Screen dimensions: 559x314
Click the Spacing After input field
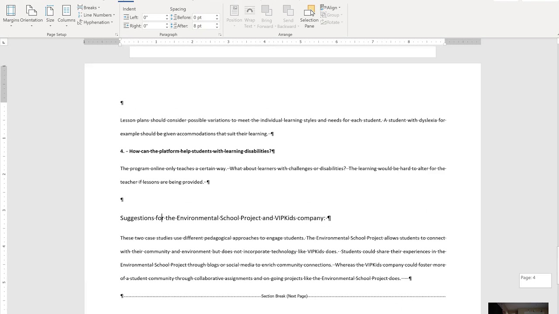[x=203, y=26]
